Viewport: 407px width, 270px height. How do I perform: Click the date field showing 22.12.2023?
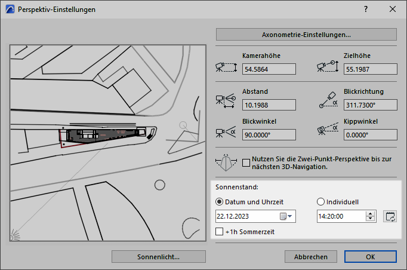click(255, 216)
